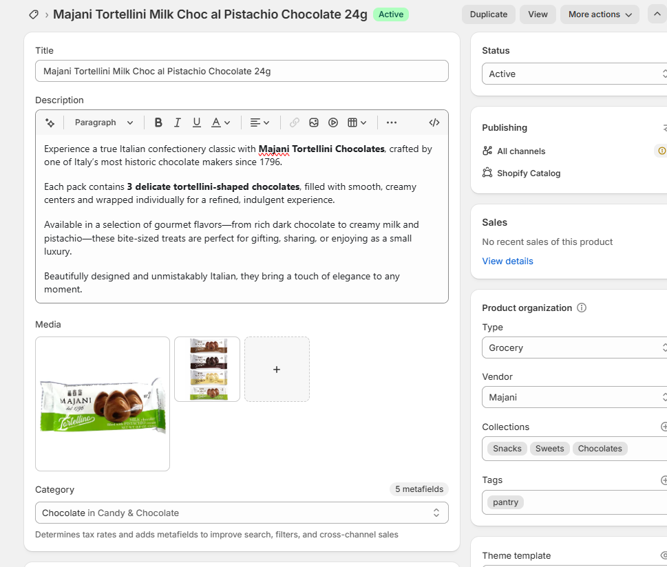This screenshot has width=667, height=567.
Task: Click the bold '3 delicate tortellini-shaped chocolates' text
Action: (213, 186)
